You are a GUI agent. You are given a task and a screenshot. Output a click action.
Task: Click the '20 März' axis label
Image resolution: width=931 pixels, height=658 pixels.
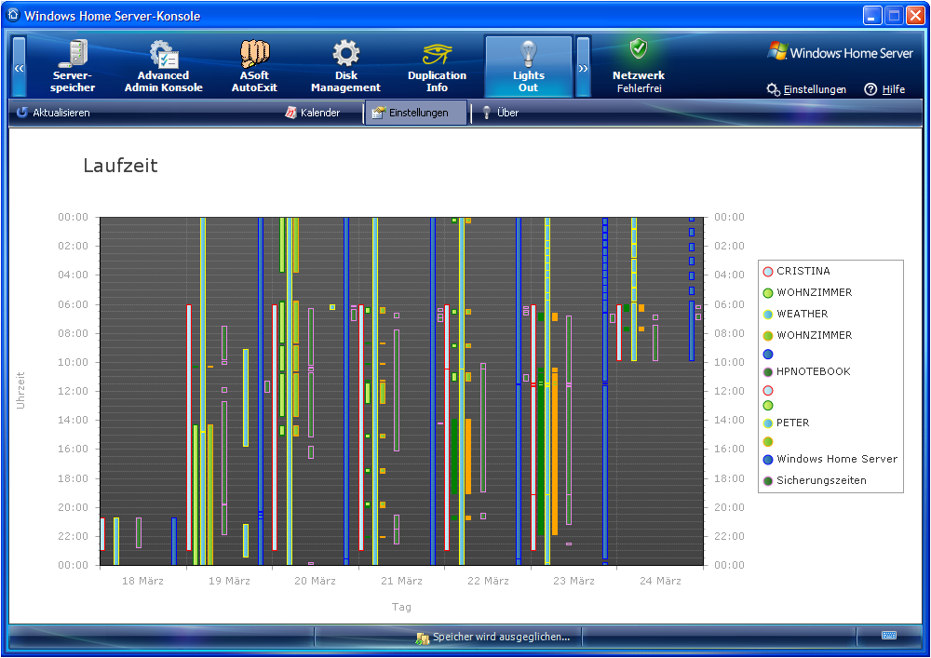click(316, 581)
